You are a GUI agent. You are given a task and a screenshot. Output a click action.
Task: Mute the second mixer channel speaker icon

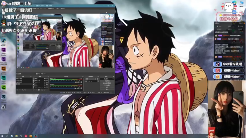click(78, 88)
